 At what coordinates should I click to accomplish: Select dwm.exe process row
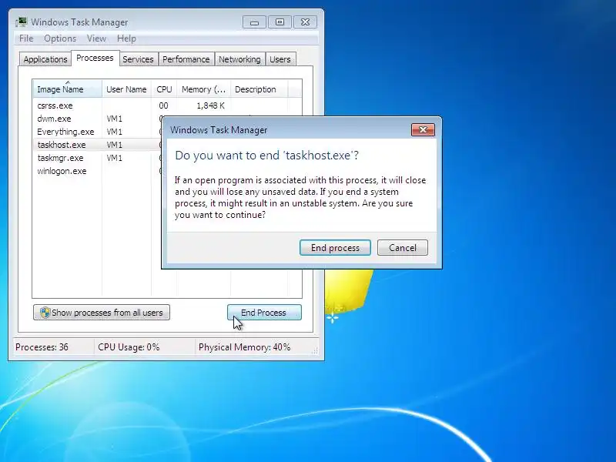coord(97,119)
